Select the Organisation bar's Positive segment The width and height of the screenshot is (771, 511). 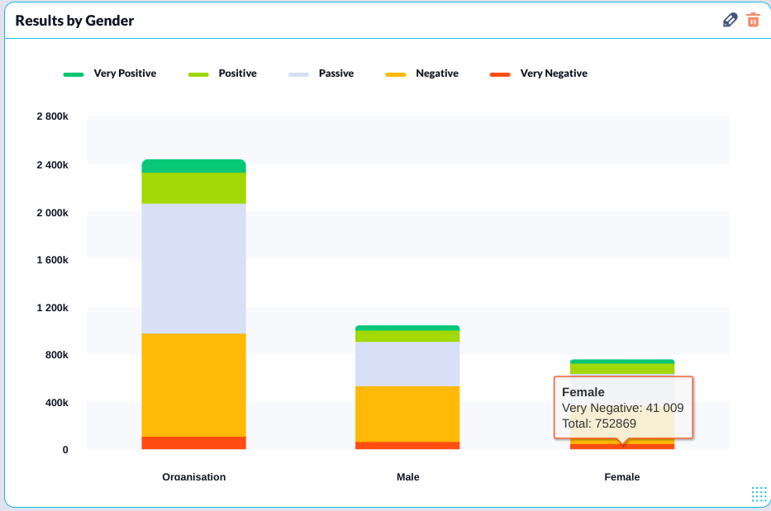coord(193,188)
